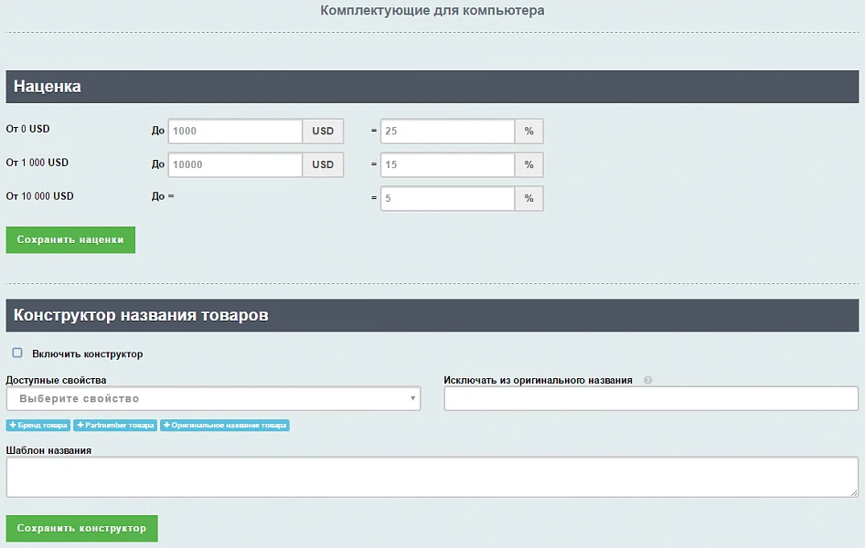Image resolution: width=865 pixels, height=548 pixels.
Task: Click the Исключать из оригинального названия input
Action: coord(651,399)
